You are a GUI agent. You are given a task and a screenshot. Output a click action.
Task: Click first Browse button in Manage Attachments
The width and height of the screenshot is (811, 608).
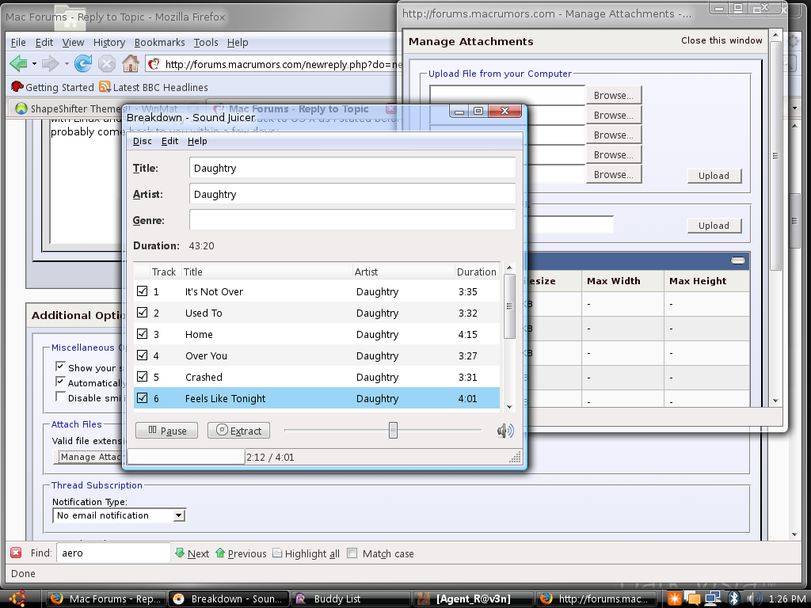[x=614, y=96]
